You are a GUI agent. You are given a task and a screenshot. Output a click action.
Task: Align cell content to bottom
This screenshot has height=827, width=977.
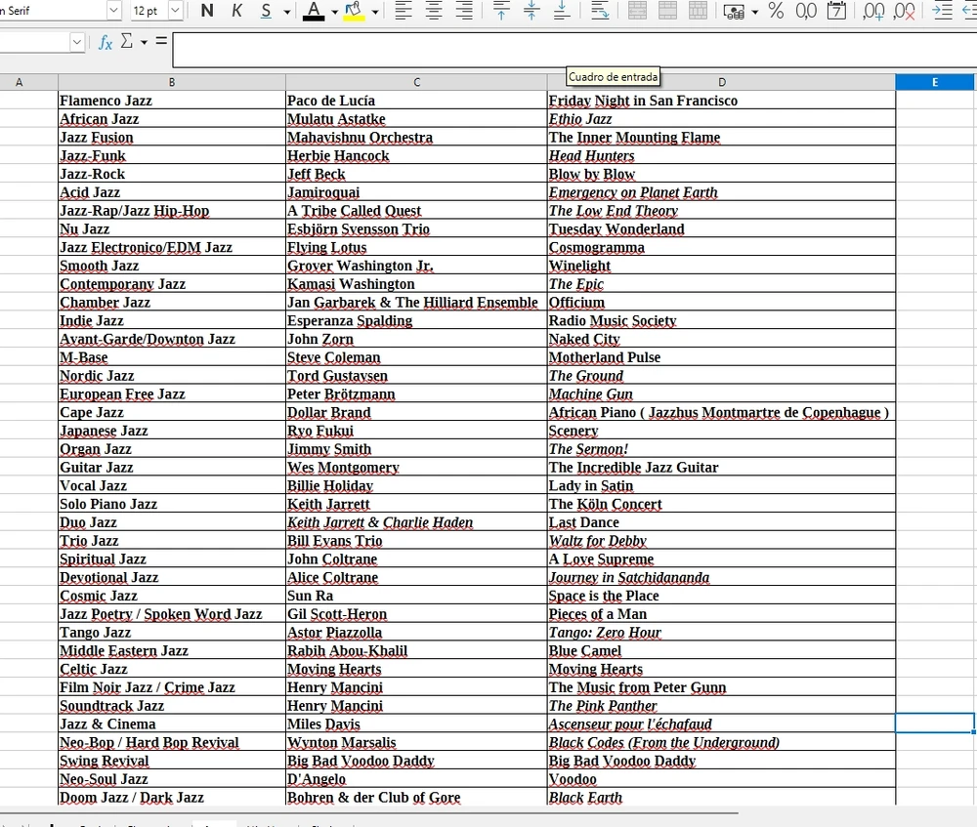[562, 11]
